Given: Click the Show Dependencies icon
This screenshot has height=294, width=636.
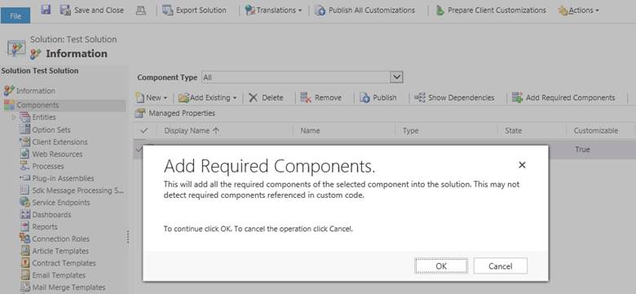Looking at the screenshot, I should 420,98.
